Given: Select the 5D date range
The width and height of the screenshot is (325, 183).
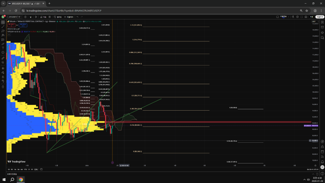Looking at the screenshot, I should point(12,170).
